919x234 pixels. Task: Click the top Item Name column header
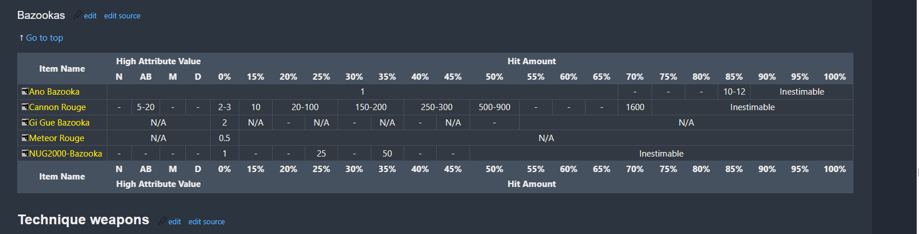coord(62,69)
